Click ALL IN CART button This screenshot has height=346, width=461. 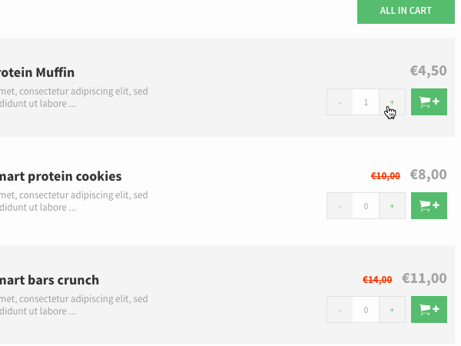(406, 11)
